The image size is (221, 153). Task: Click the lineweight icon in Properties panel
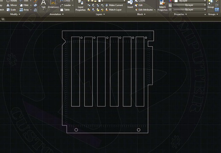point(170,5)
